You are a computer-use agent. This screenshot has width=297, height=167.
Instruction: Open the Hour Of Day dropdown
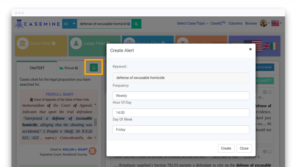click(181, 113)
